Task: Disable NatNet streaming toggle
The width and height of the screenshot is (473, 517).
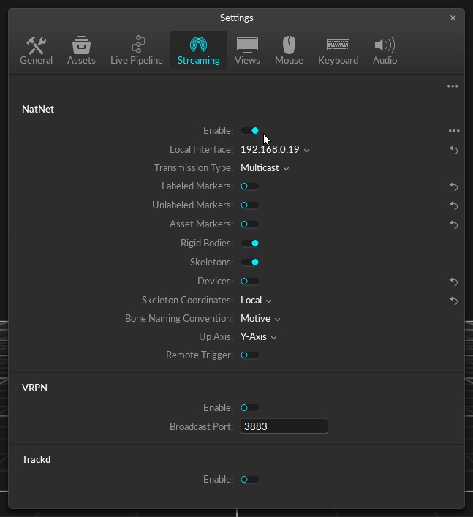Action: (250, 131)
